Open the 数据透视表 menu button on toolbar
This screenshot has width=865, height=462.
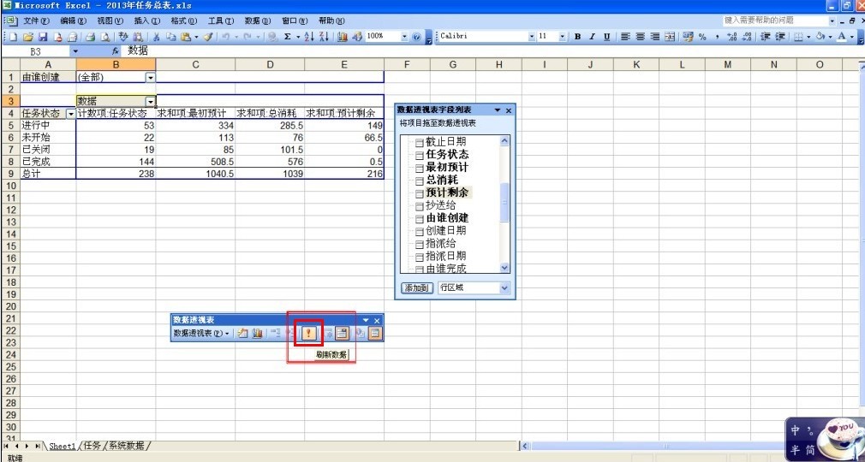(201, 334)
